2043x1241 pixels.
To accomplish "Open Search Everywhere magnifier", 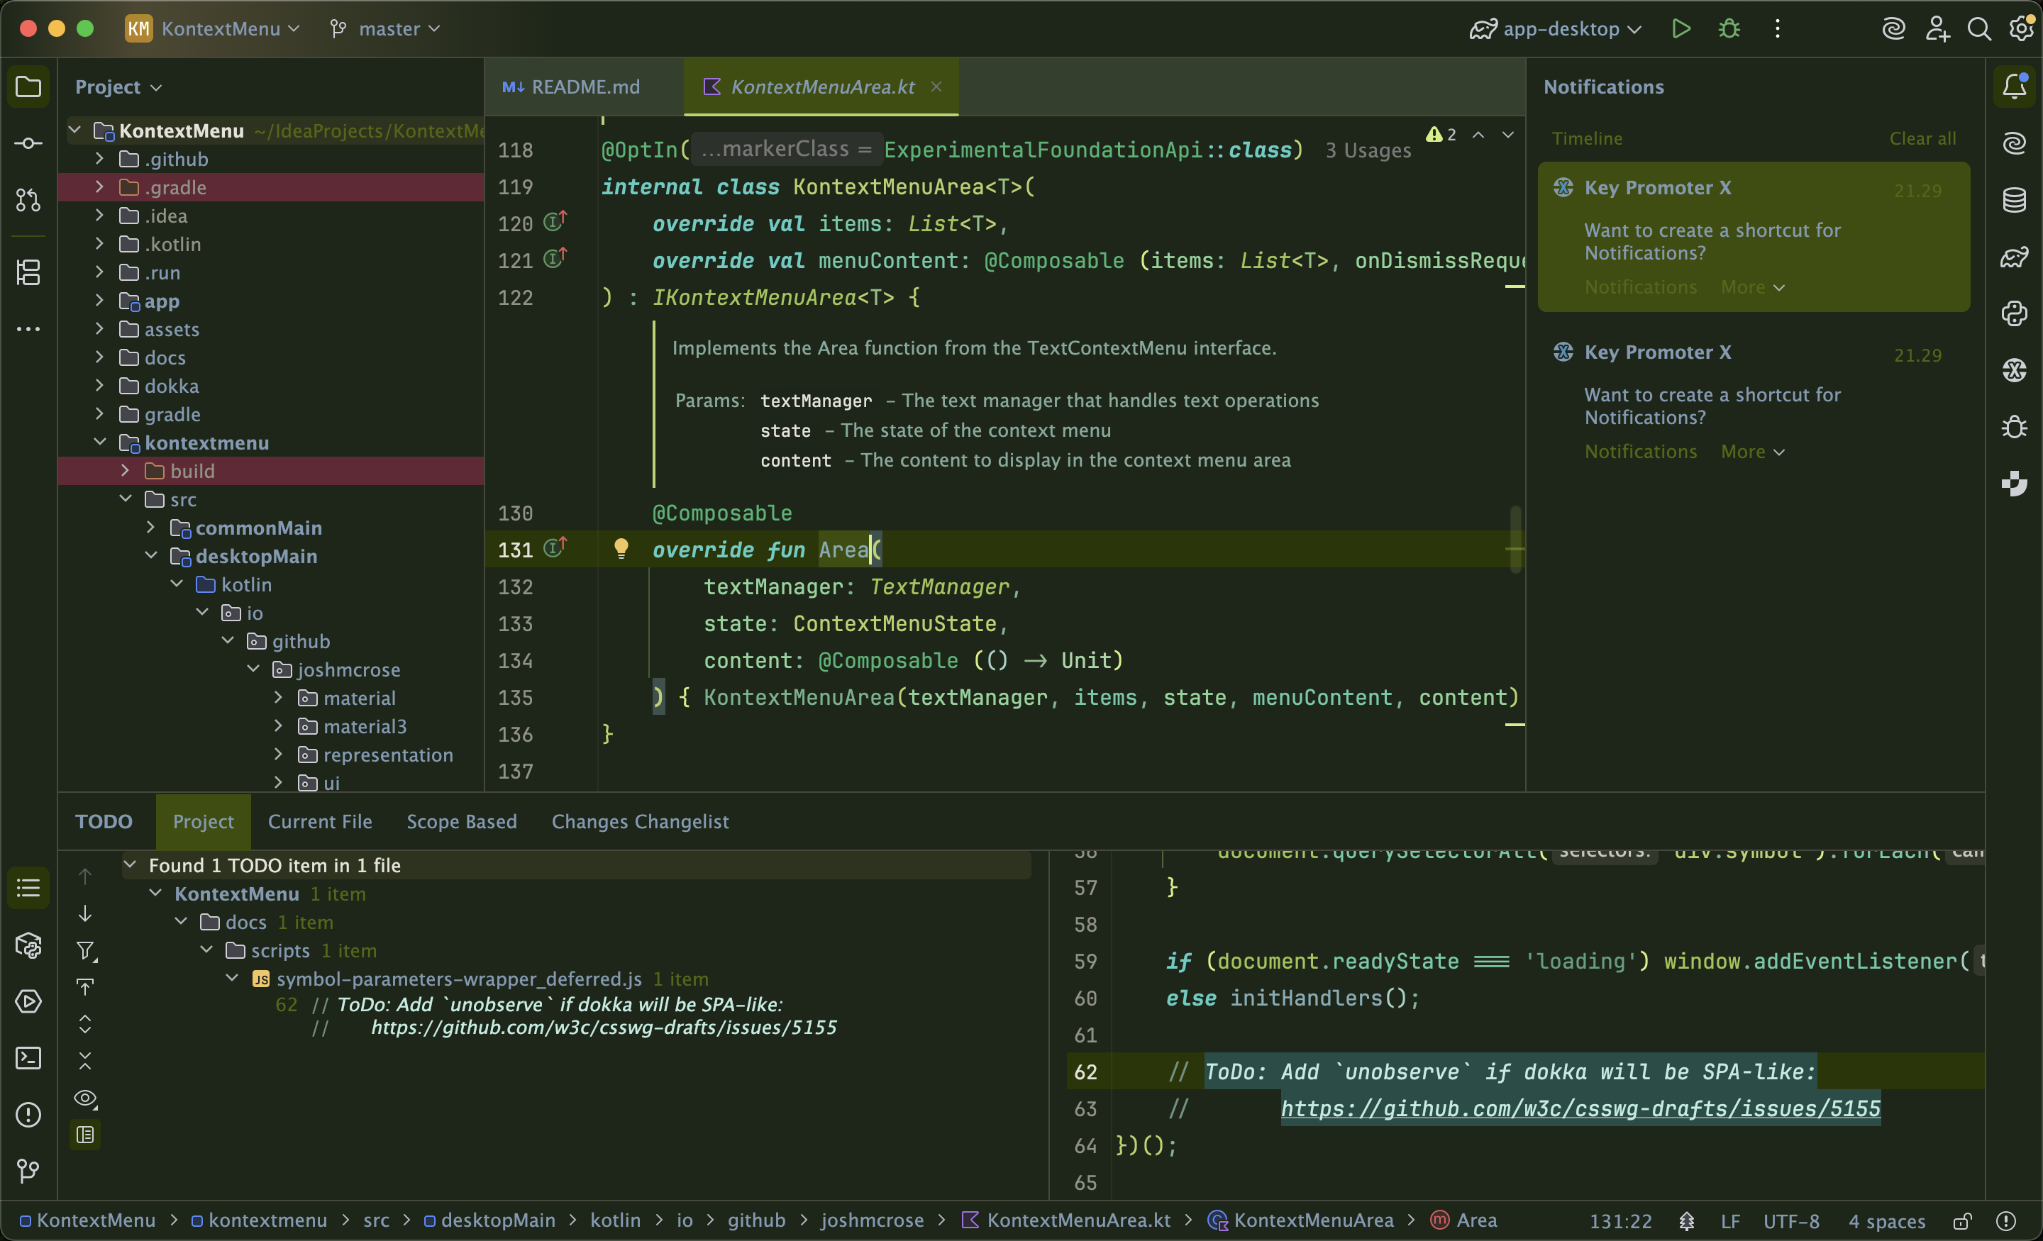I will tap(1978, 29).
